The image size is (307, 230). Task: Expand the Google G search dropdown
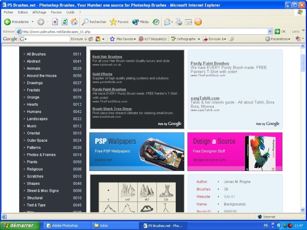pos(26,39)
